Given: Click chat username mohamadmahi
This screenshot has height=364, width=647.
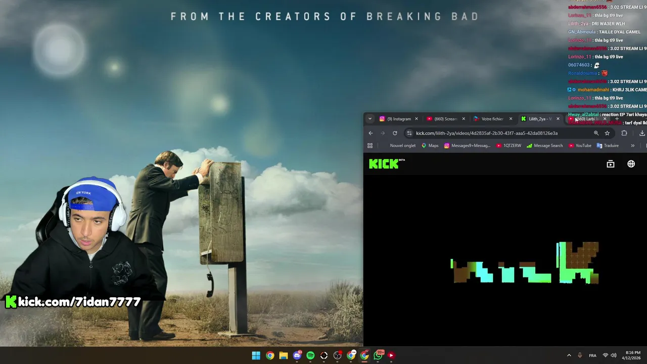Looking at the screenshot, I should point(593,89).
